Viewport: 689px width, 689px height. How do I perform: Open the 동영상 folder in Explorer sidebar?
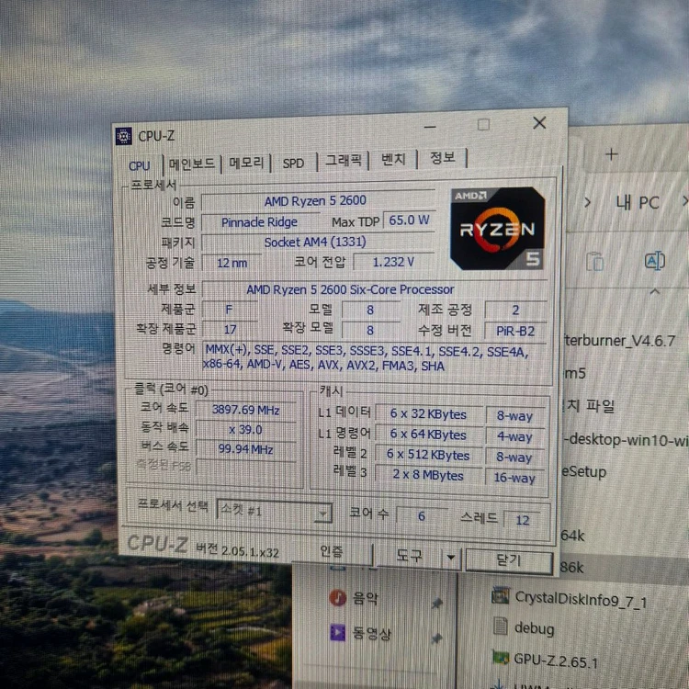371,633
